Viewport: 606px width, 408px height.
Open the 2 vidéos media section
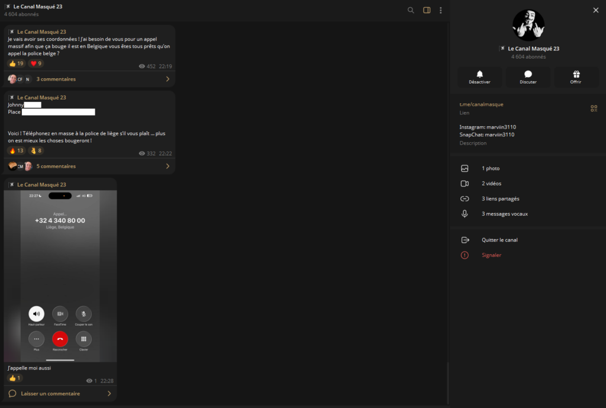pos(491,184)
